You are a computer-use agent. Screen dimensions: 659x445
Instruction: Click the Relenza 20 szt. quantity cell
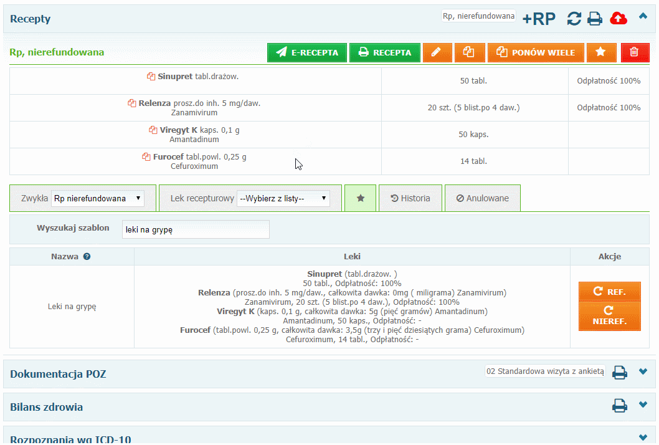[x=473, y=108]
